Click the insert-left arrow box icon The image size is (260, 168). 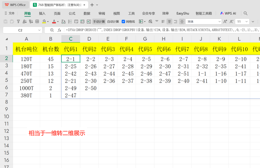[89, 22]
